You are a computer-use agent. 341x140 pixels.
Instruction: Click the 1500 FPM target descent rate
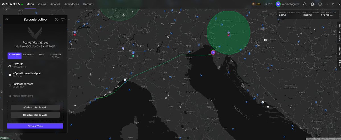point(306,15)
